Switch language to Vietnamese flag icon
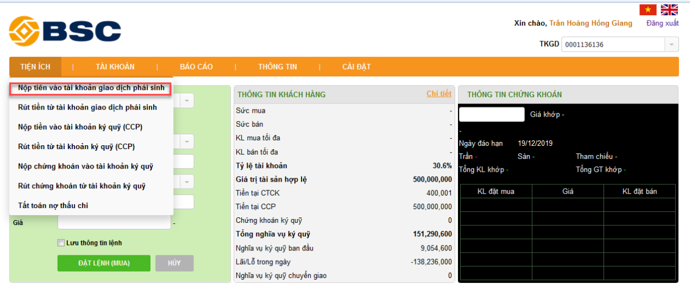Image resolution: width=697 pixels, height=290 pixels. [x=648, y=10]
